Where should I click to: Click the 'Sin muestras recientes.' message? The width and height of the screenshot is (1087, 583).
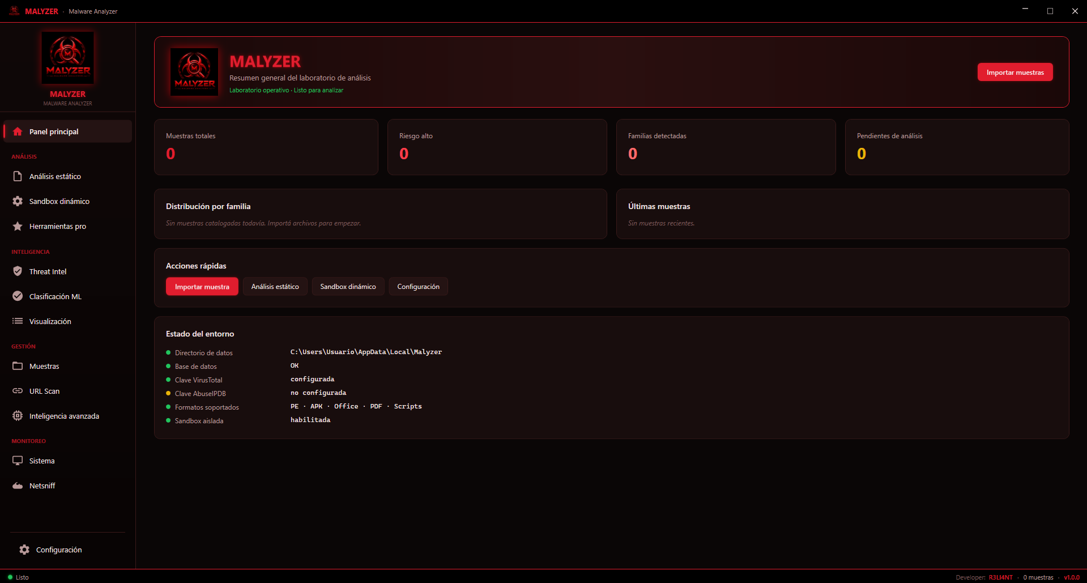[661, 223]
